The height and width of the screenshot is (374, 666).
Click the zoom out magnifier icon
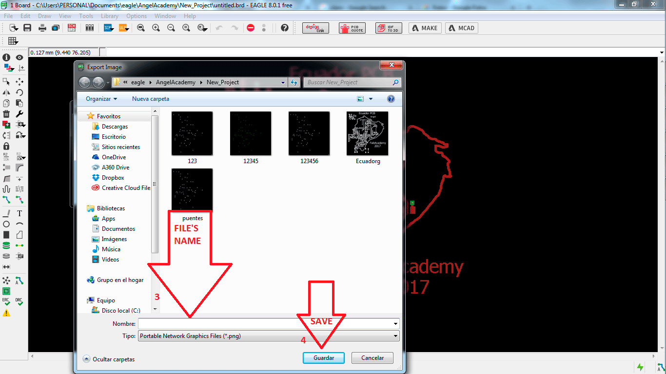point(171,28)
